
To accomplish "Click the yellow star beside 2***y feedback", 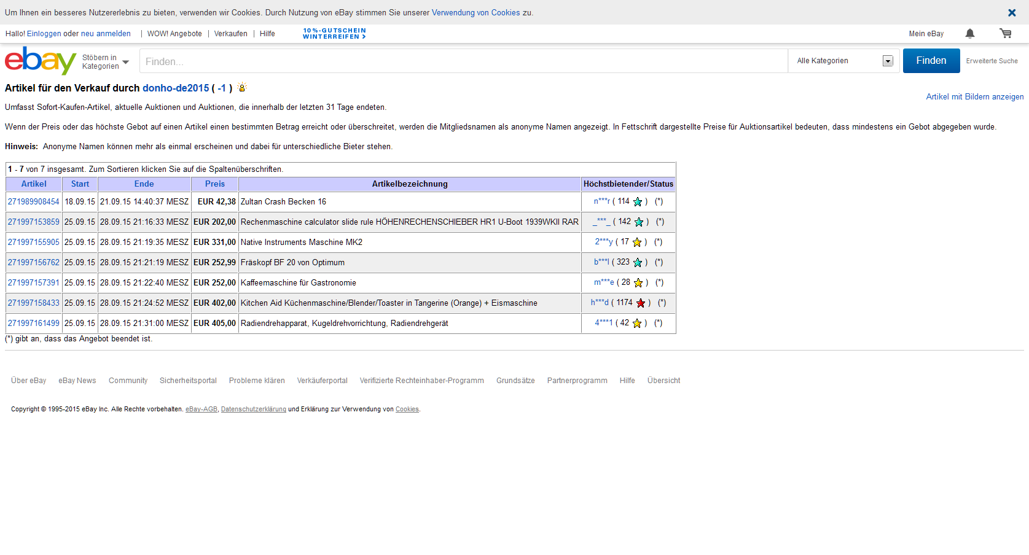I will pos(637,243).
